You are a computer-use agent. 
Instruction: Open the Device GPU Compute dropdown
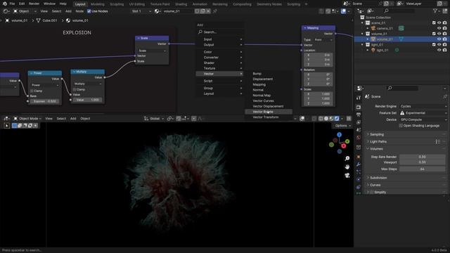coord(423,119)
